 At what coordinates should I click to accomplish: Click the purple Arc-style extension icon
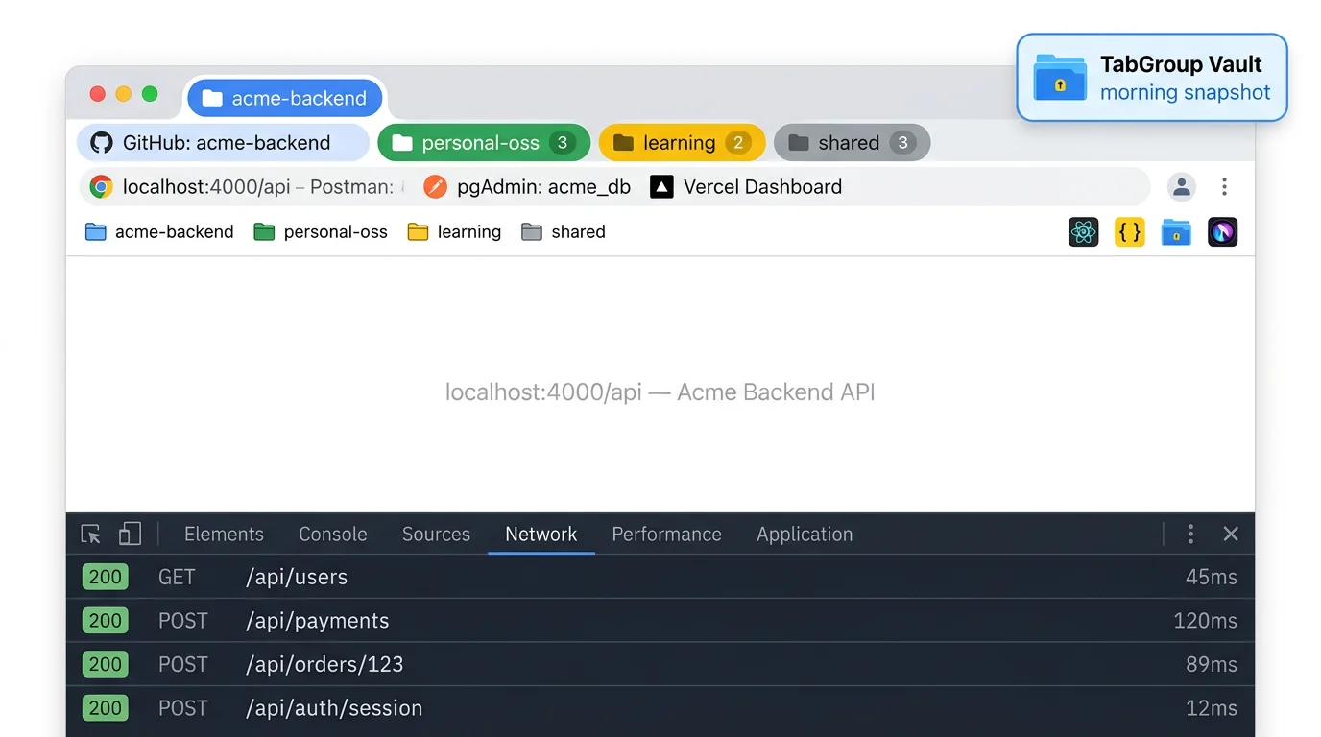(x=1222, y=231)
